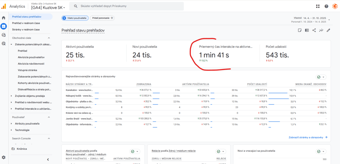Click the Nákupný košík page row
The width and height of the screenshot is (340, 164).
(x=196, y=96)
